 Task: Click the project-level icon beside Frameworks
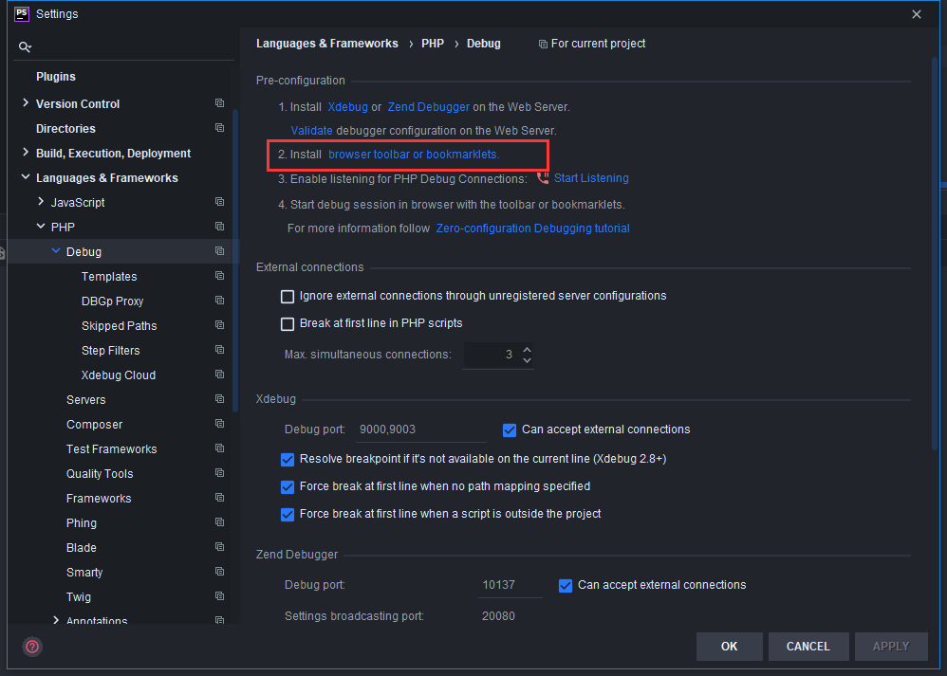[x=220, y=498]
